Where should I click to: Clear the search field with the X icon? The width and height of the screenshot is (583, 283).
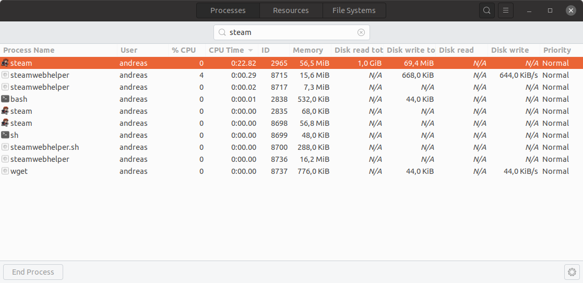coord(361,32)
